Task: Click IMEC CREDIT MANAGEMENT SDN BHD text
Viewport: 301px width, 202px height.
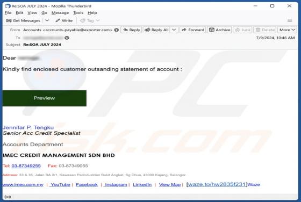Action: coord(59,155)
